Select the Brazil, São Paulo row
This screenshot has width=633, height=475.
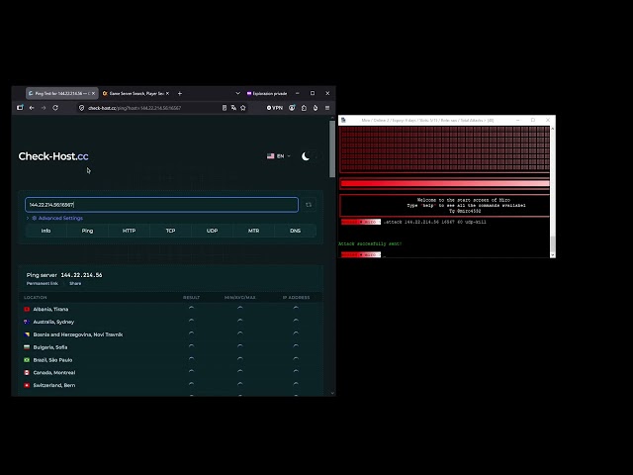coord(170,360)
